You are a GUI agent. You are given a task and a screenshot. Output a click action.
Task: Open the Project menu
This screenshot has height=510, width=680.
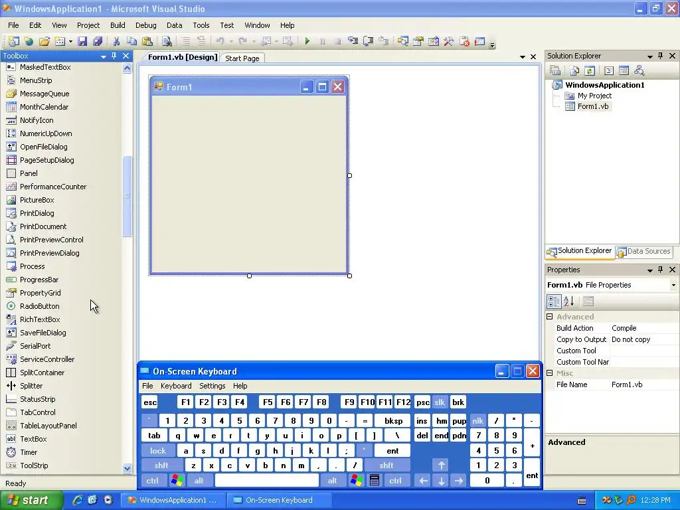(88, 25)
